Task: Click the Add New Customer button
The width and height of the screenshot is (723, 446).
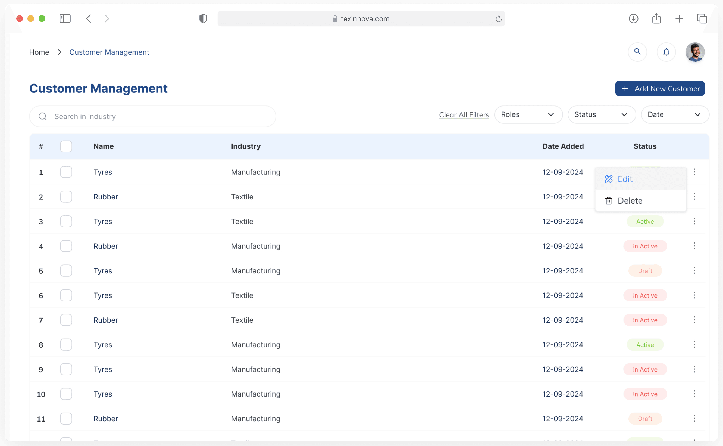Action: [x=660, y=89]
